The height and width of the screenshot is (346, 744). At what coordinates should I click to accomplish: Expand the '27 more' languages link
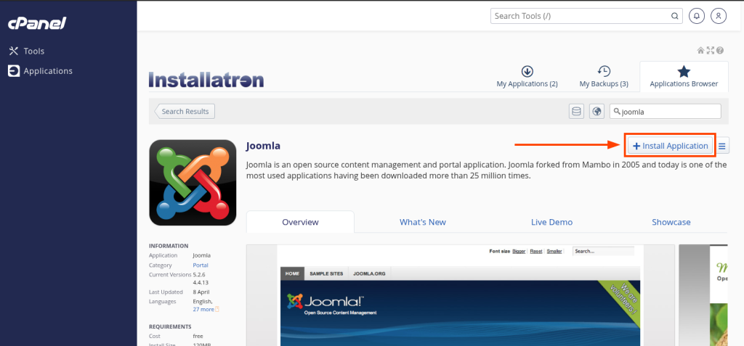203,309
